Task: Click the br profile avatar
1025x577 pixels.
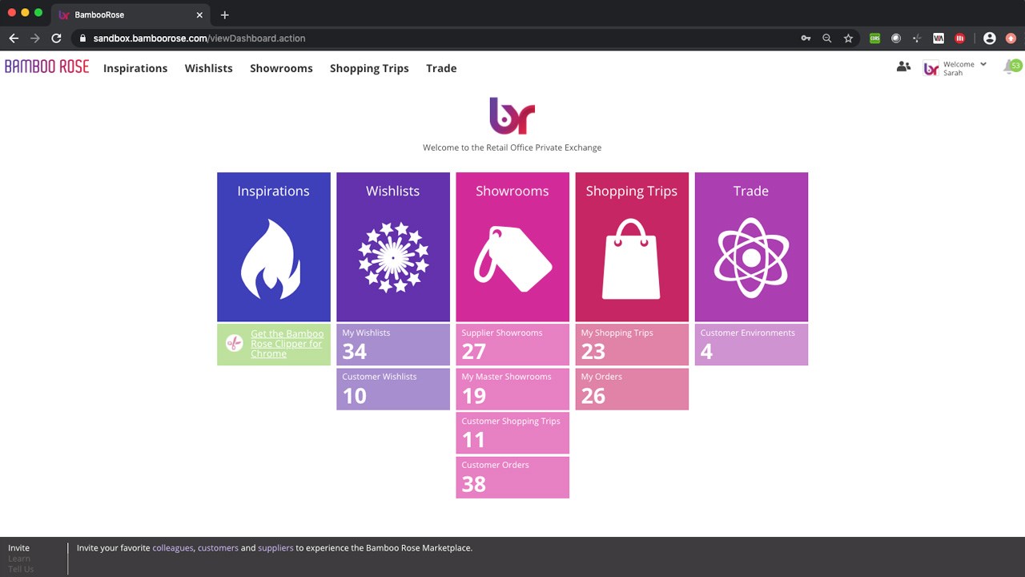Action: (931, 68)
